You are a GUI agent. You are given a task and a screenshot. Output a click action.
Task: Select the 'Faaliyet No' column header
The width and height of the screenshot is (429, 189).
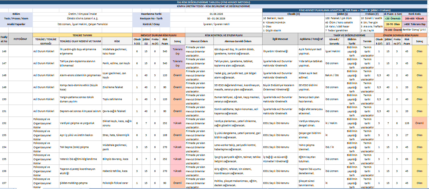point(4,39)
